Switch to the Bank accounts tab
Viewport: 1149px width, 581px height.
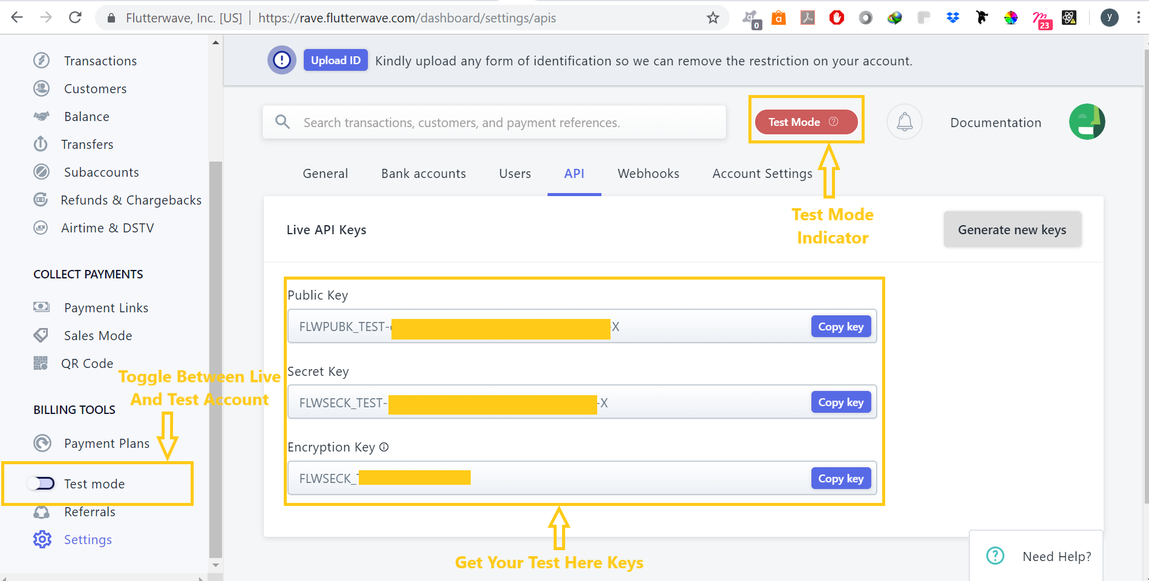point(424,174)
